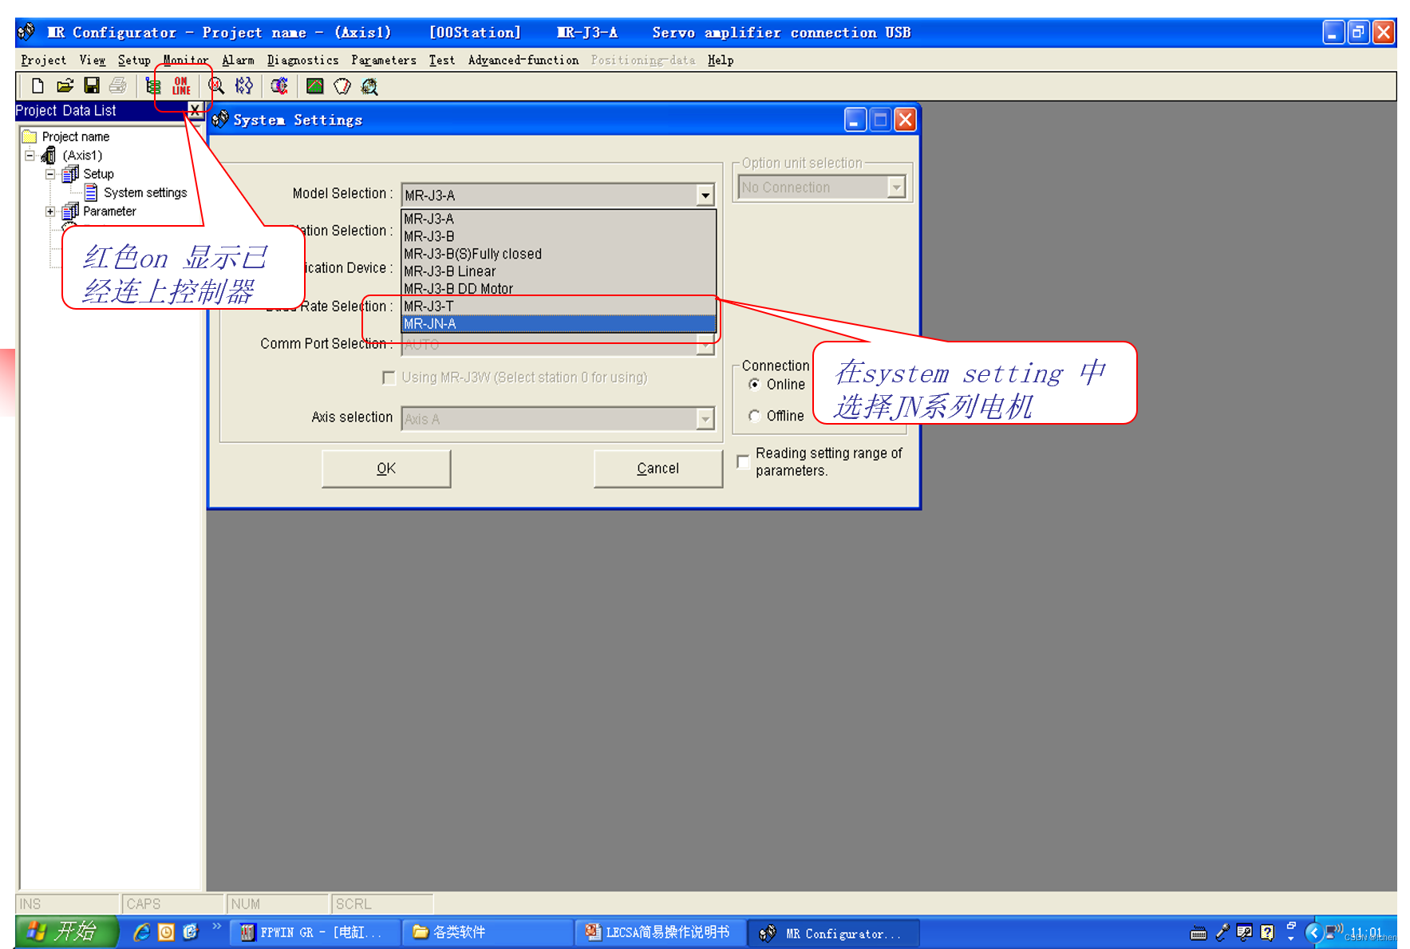Screen dimensions: 1410x949
Task: Choose MR-JN-A from model list
Action: click(558, 323)
